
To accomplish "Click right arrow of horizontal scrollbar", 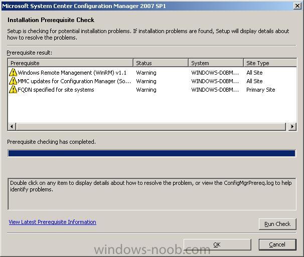I will click(292, 126).
